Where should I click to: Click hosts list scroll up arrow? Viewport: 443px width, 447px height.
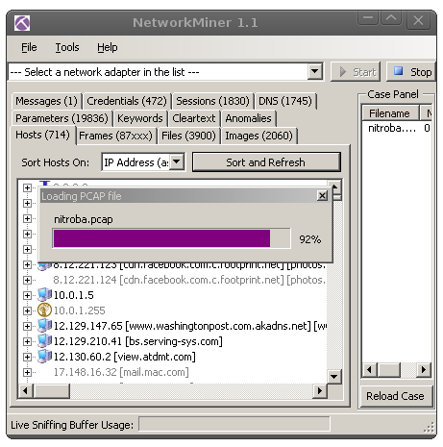coord(334,186)
